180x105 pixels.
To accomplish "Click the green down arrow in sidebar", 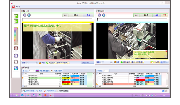I will click(x=16, y=21).
